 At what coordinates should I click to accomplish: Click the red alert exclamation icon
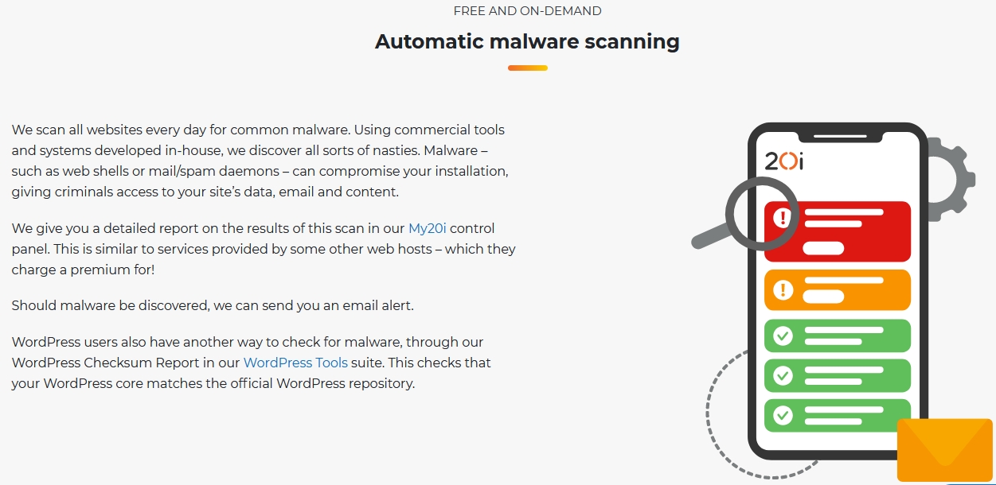783,218
